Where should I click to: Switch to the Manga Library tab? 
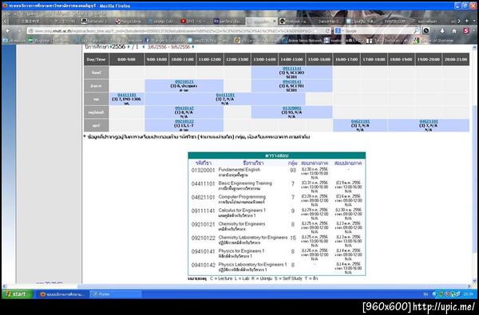tap(128, 22)
